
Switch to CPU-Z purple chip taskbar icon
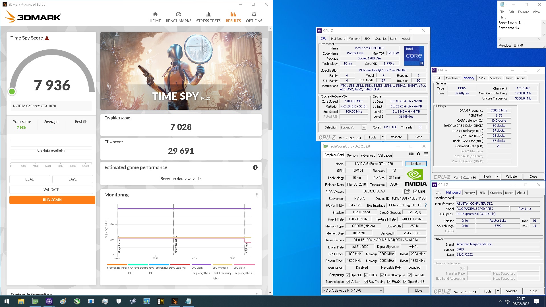click(49, 301)
